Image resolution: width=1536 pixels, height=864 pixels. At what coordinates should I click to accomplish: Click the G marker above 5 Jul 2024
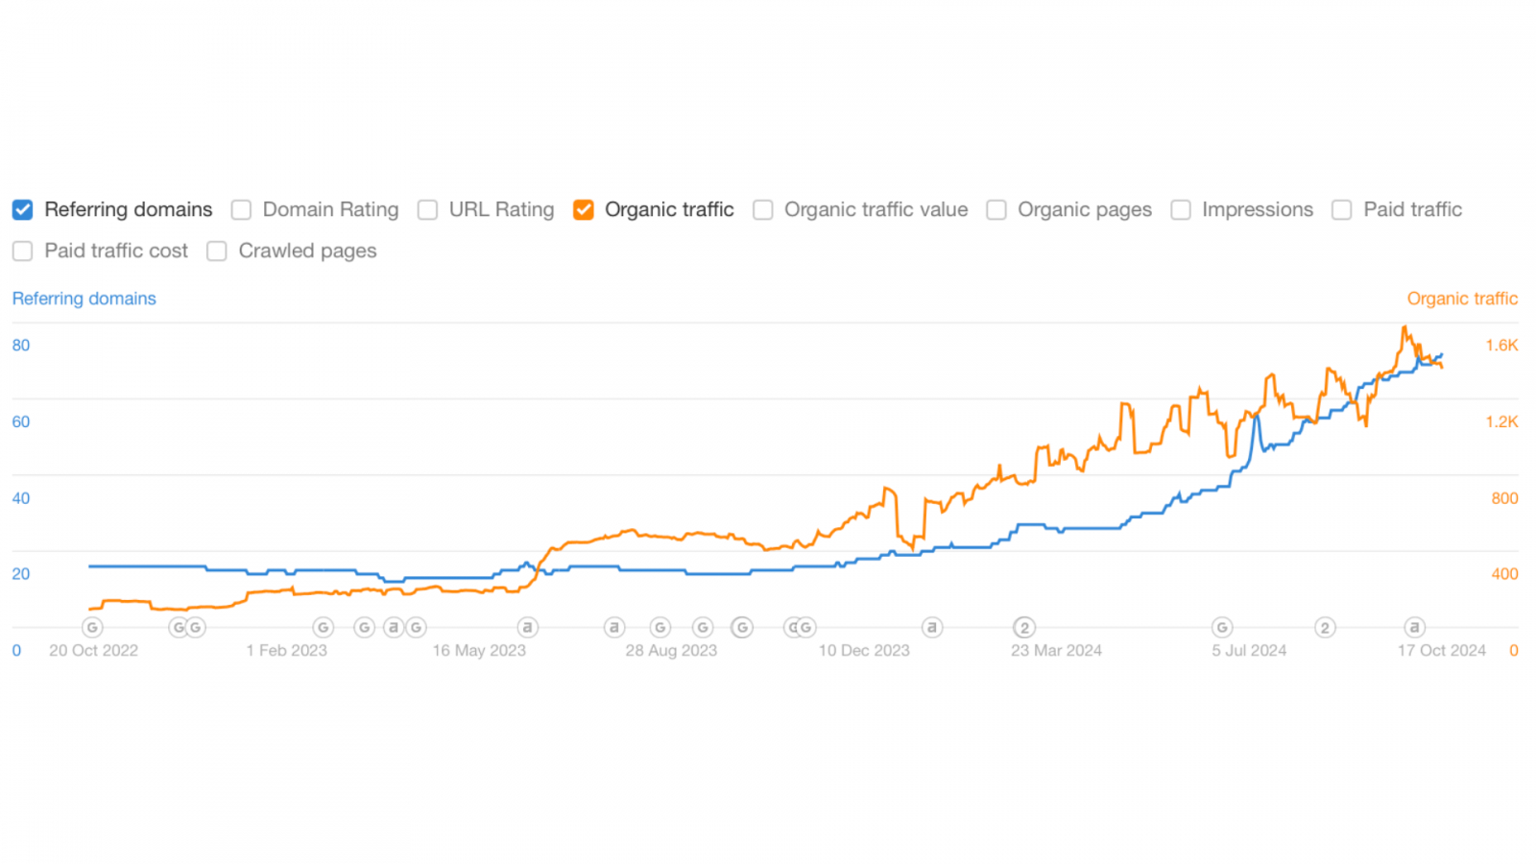pyautogui.click(x=1222, y=628)
